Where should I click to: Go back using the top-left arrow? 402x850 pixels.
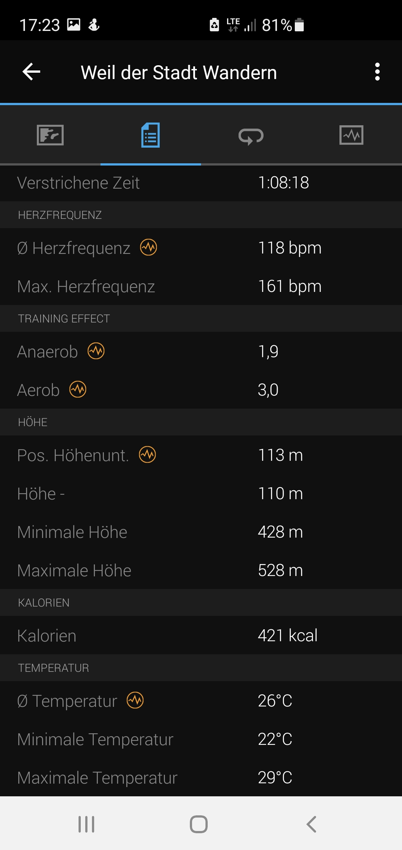(x=32, y=72)
